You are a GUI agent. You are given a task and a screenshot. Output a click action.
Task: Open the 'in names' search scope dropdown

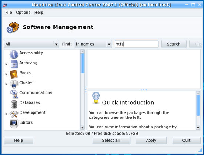(93, 44)
